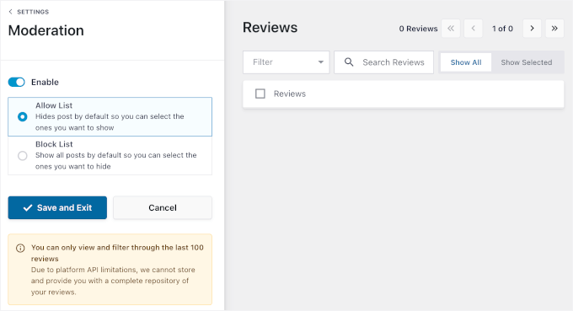The height and width of the screenshot is (311, 573).
Task: Select the Allow List radio option
Action: point(22,117)
